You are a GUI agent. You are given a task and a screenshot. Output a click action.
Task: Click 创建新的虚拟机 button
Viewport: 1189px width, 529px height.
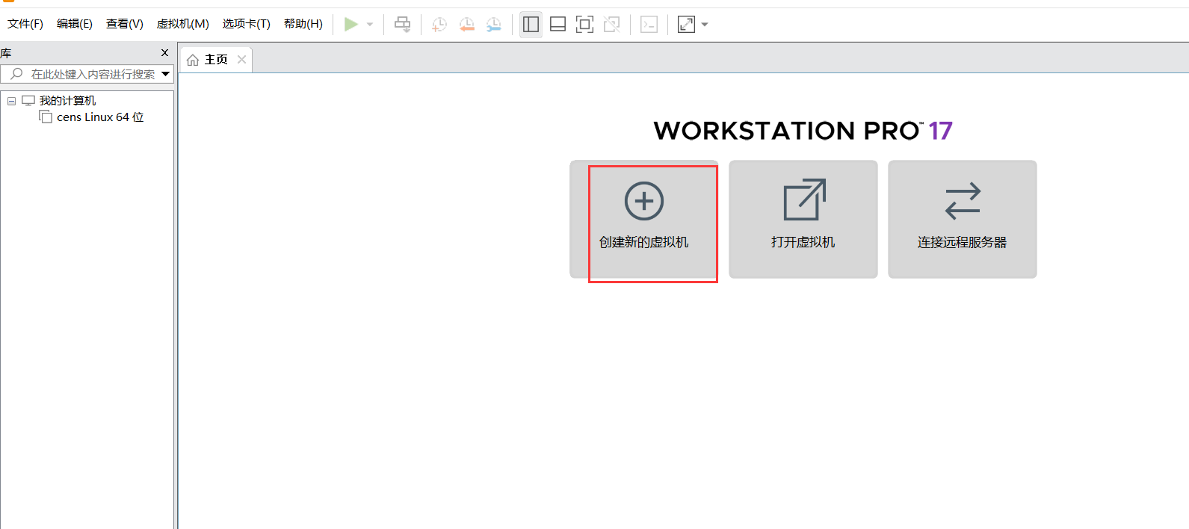644,219
